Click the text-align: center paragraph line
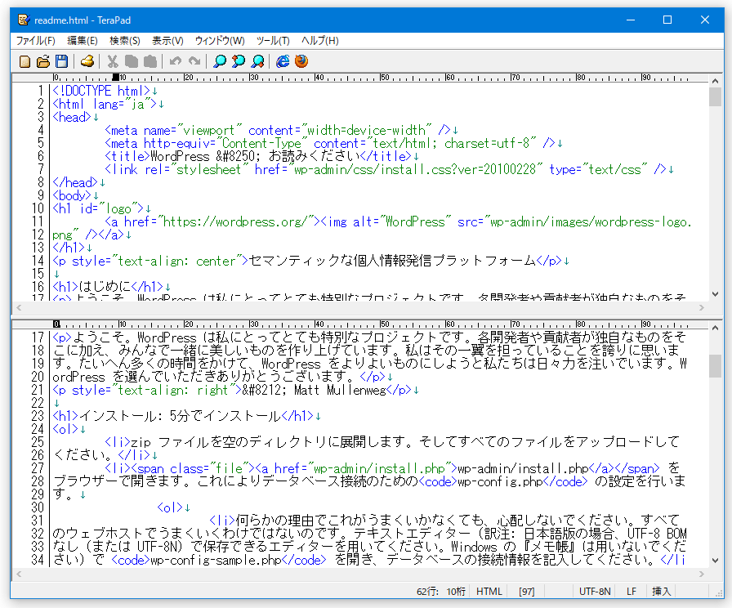The image size is (732, 608). pyautogui.click(x=307, y=261)
